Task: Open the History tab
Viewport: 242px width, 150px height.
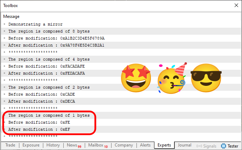Action: 53,145
